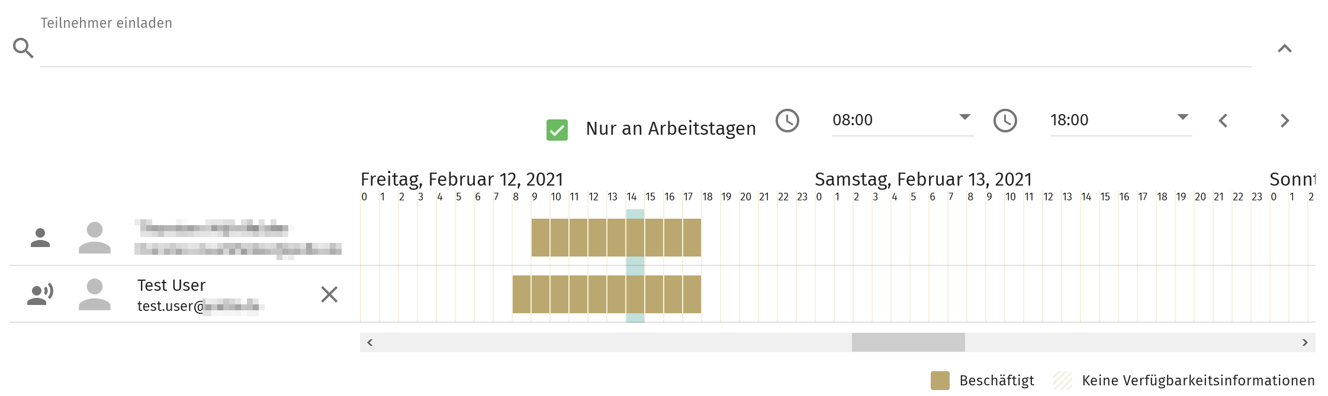Viewport: 1328px width, 396px height.
Task: Click the scrollbar right arrow
Action: tap(1305, 342)
